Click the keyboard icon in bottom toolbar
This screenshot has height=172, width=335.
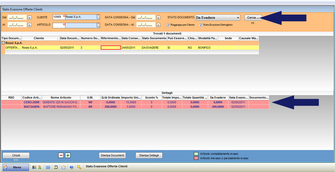(48, 167)
